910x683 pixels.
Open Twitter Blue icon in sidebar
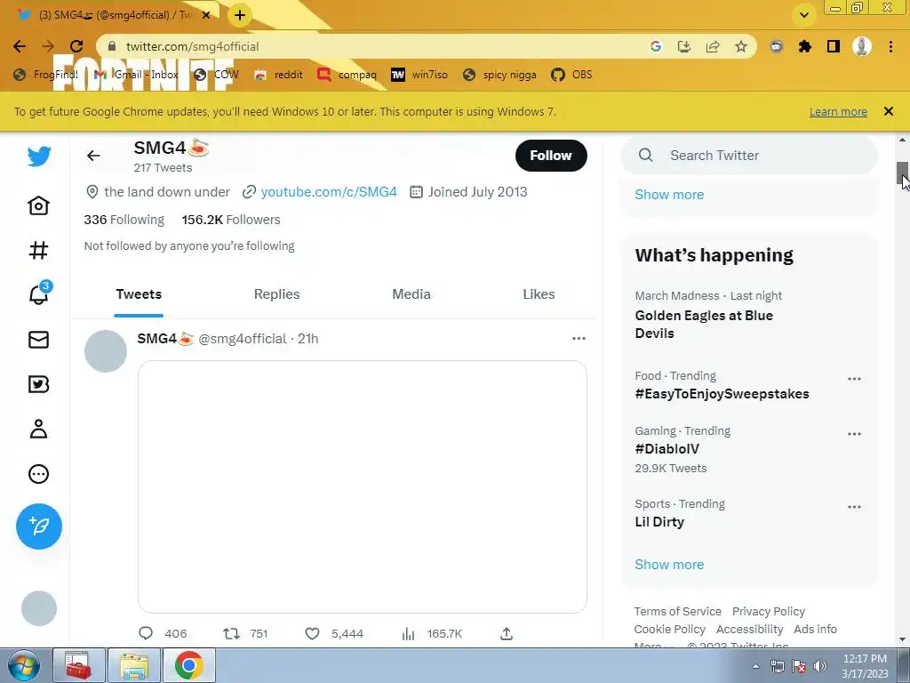coord(39,384)
